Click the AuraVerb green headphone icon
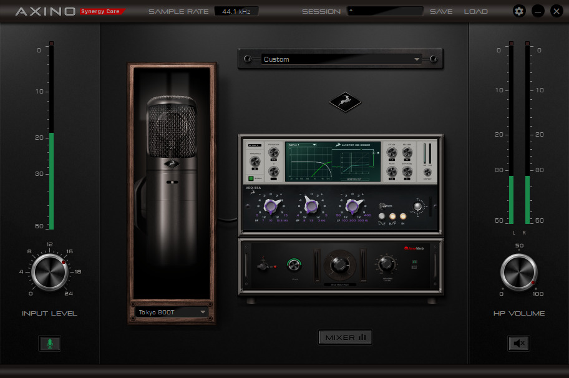 pos(414,261)
